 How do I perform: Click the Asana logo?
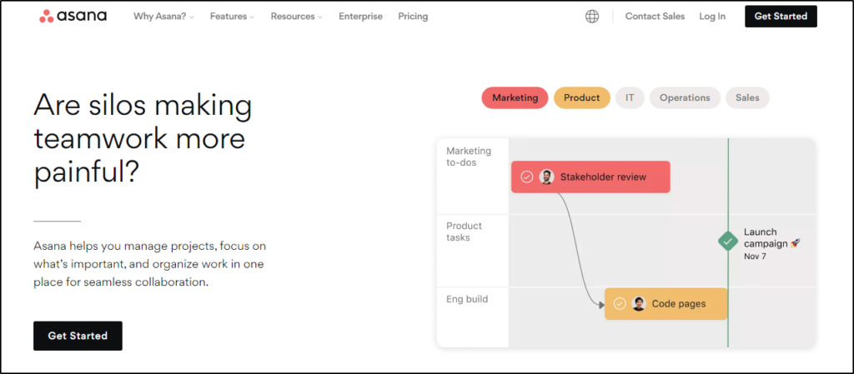tap(73, 16)
